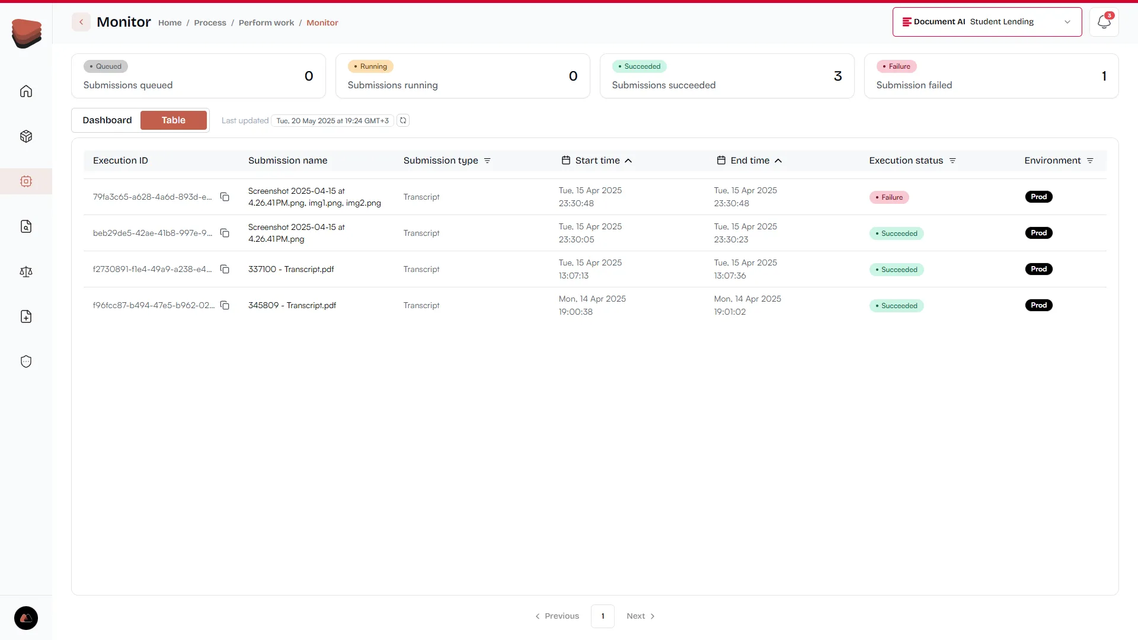Viewport: 1138px width, 640px height.
Task: Open home icon in left sidebar
Action: coord(26,91)
